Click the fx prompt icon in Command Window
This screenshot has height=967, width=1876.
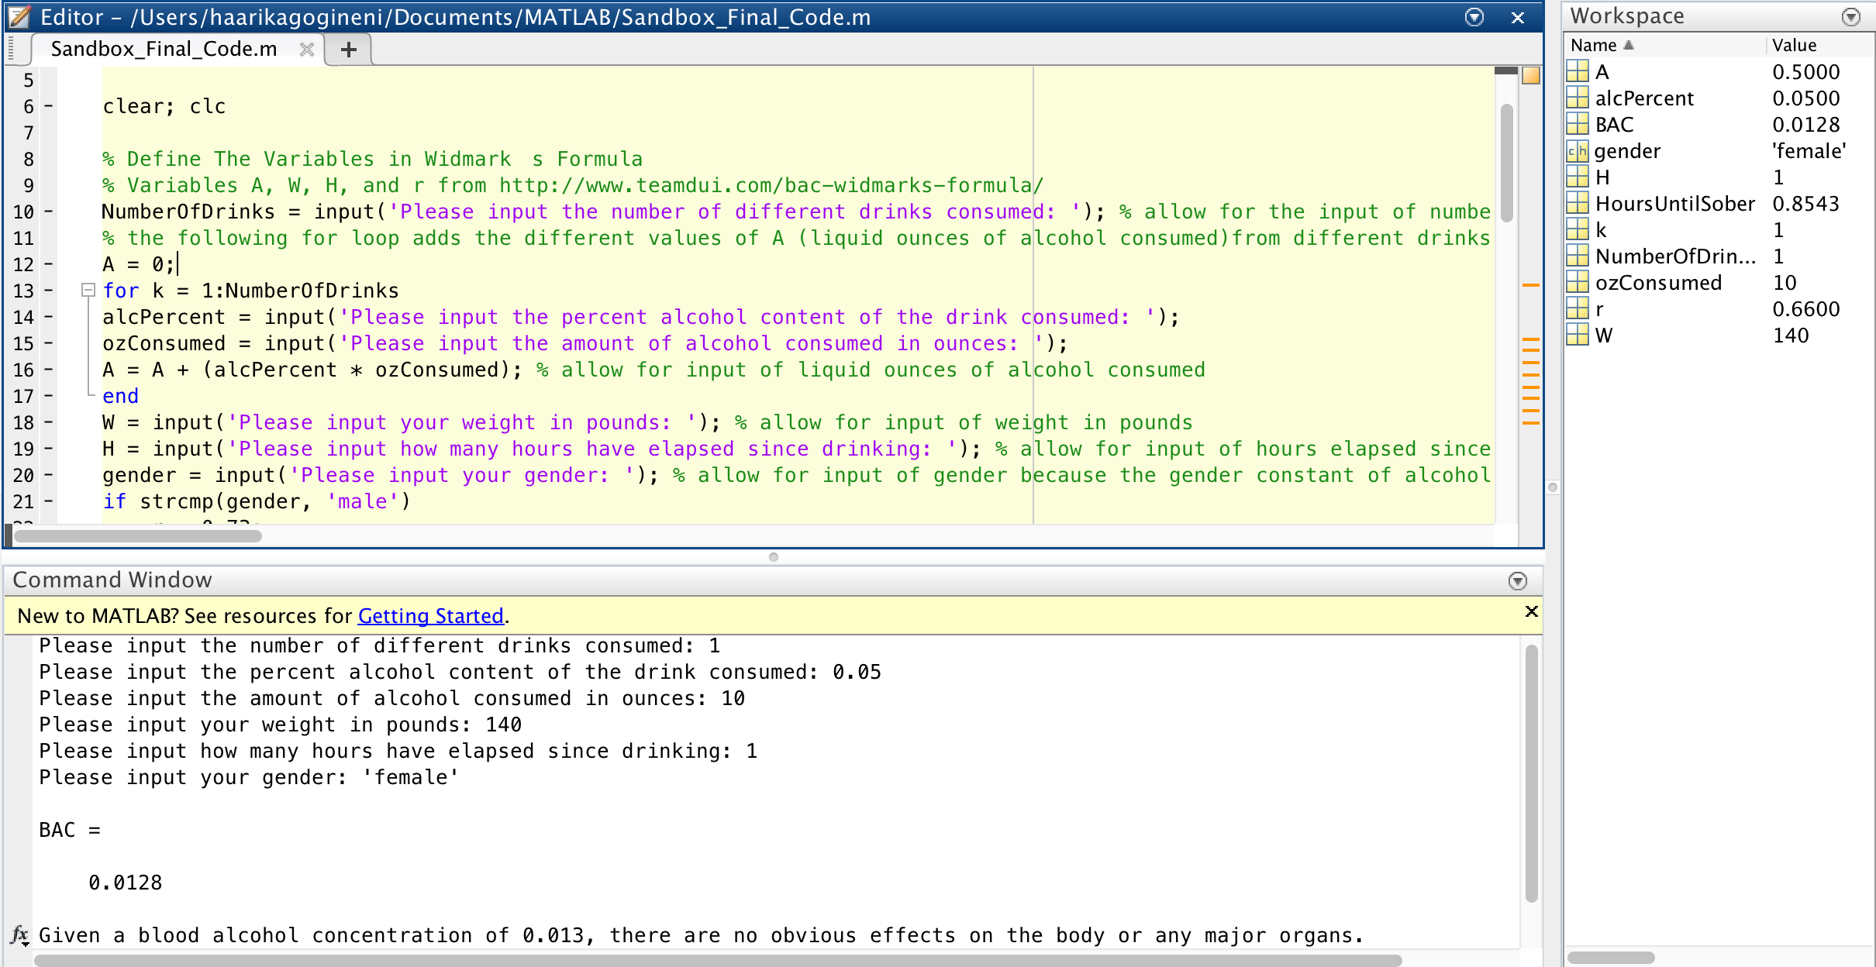(19, 934)
